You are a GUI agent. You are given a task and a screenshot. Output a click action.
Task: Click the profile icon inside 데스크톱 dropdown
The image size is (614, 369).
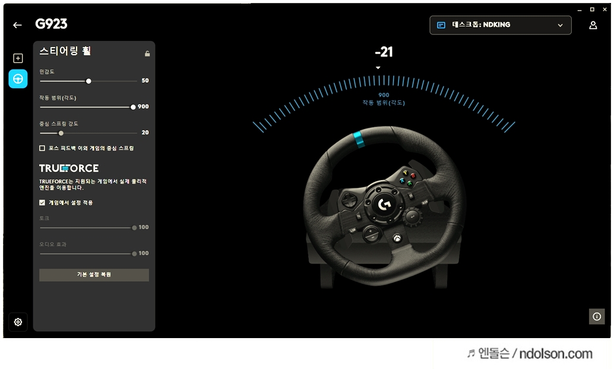(x=441, y=25)
